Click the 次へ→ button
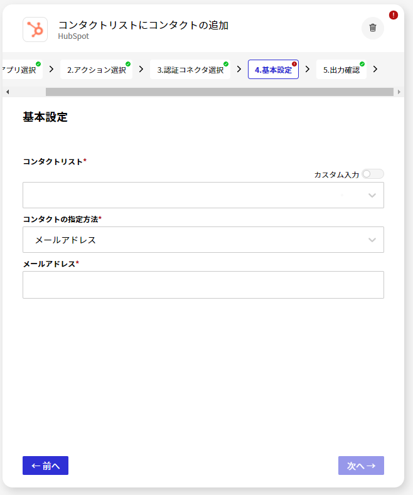The height and width of the screenshot is (495, 413). (x=361, y=466)
